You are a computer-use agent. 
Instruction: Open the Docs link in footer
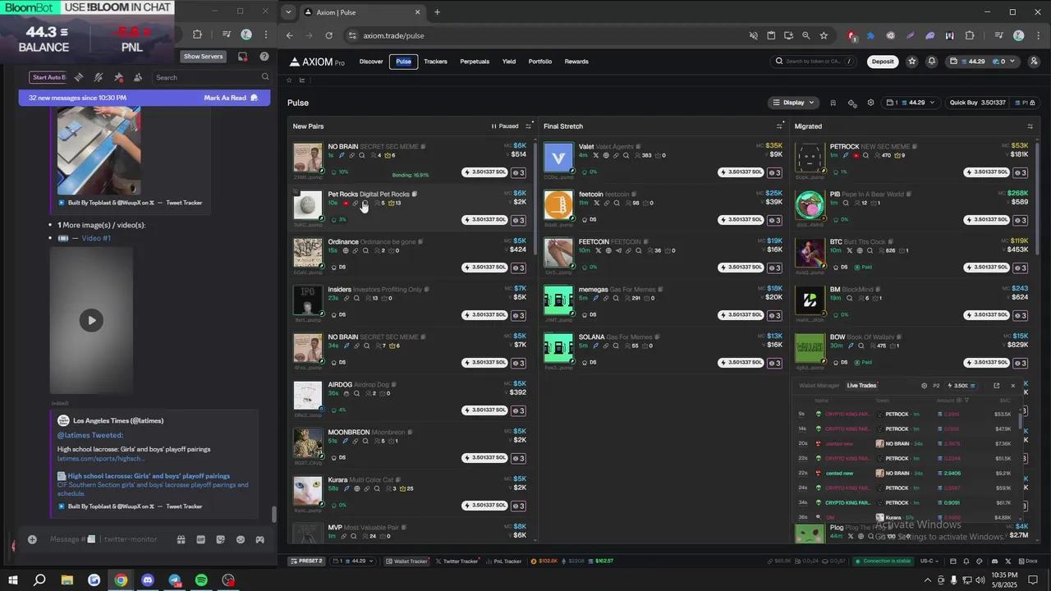[1028, 561]
